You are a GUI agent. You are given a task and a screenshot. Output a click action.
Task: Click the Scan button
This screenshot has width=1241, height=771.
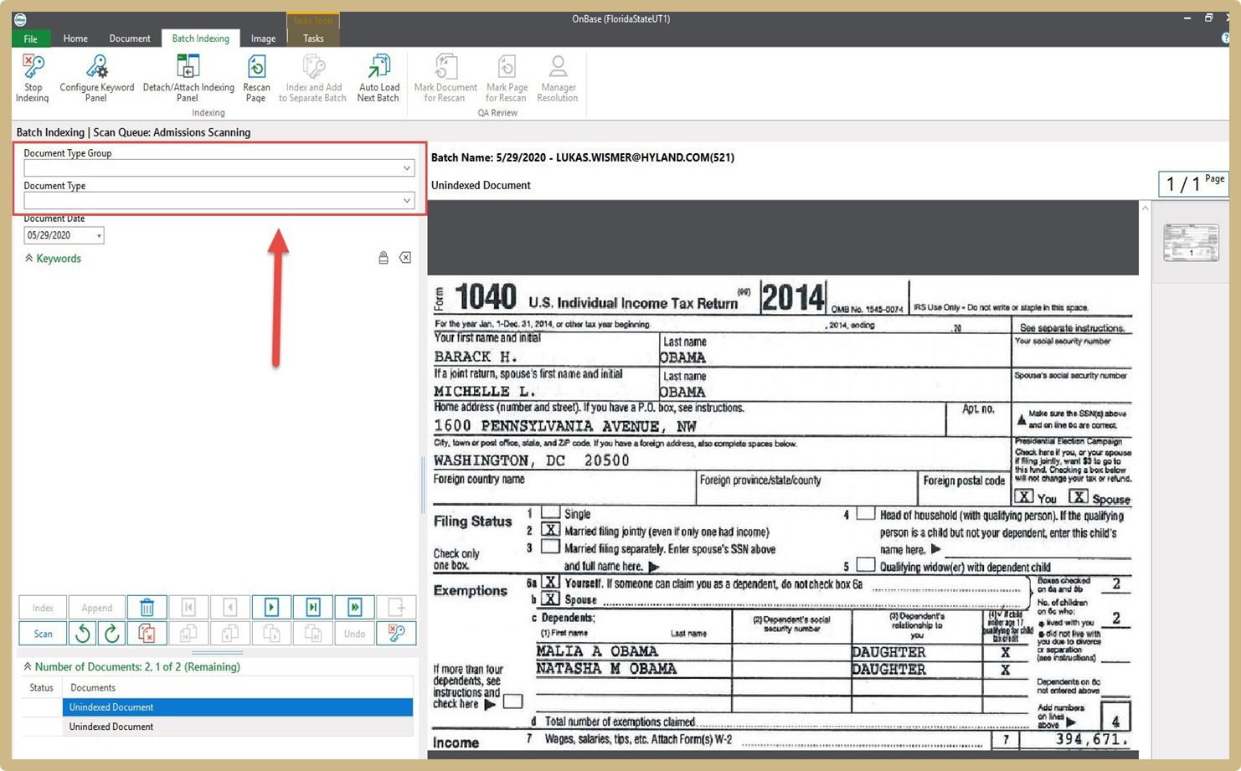pos(43,634)
